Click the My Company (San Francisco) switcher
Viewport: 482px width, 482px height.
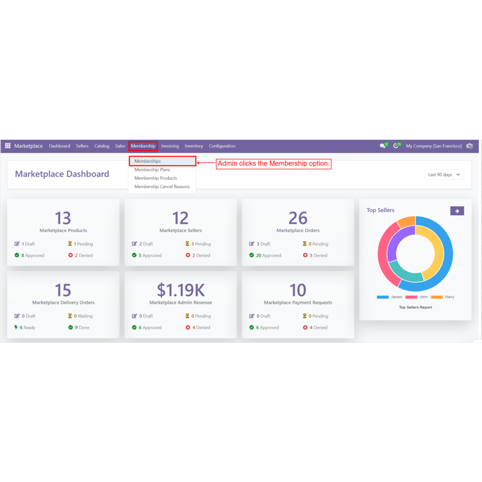click(434, 146)
